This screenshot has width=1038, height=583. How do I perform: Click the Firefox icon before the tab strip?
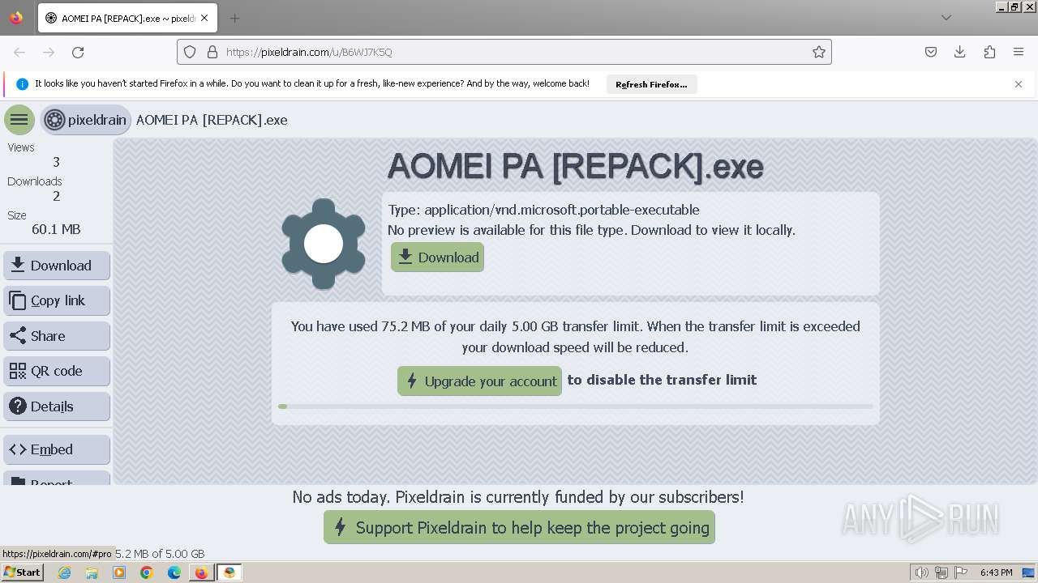click(x=16, y=18)
